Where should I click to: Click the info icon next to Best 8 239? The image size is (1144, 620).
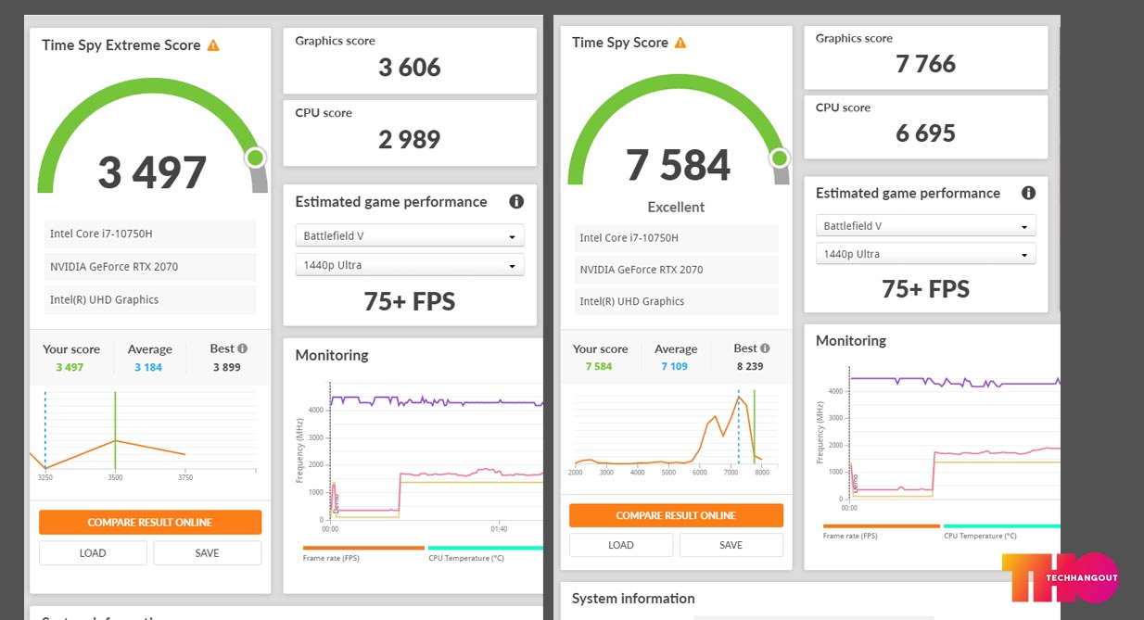pos(765,348)
